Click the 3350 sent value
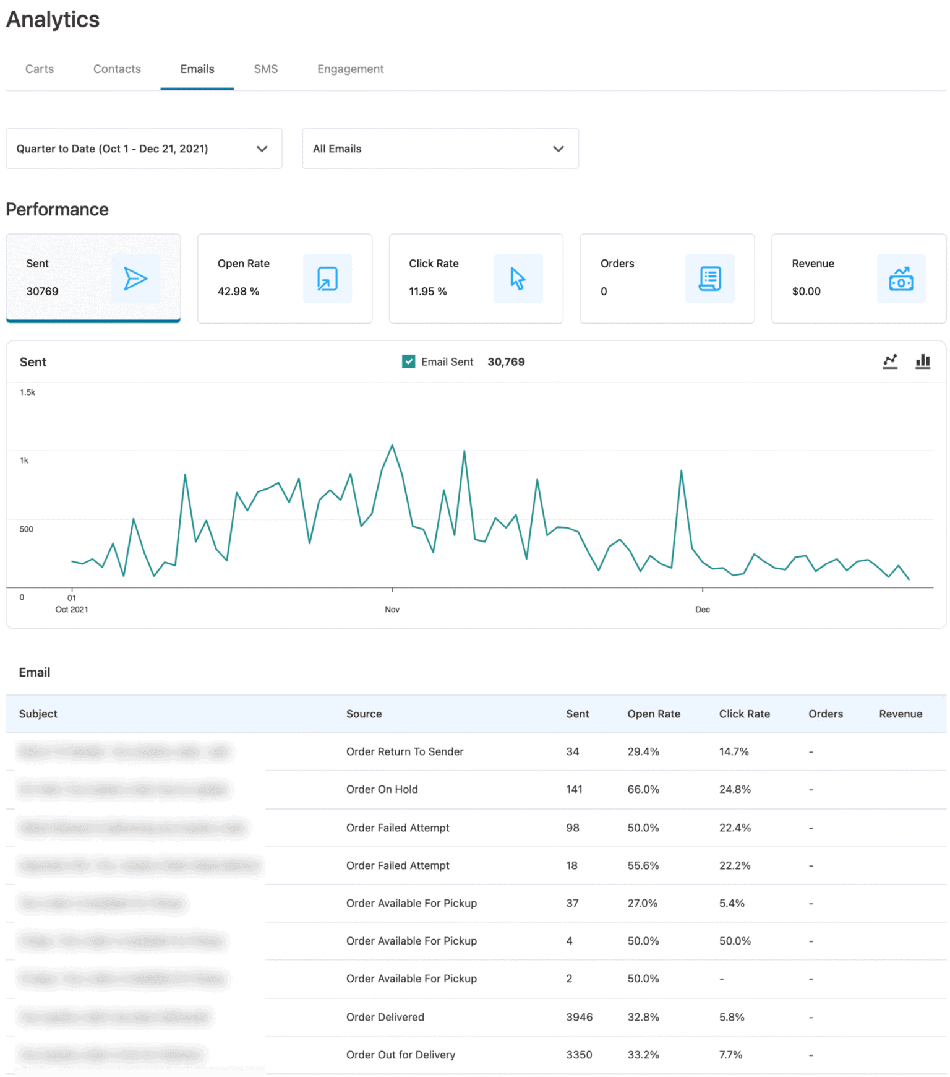 coord(579,1055)
